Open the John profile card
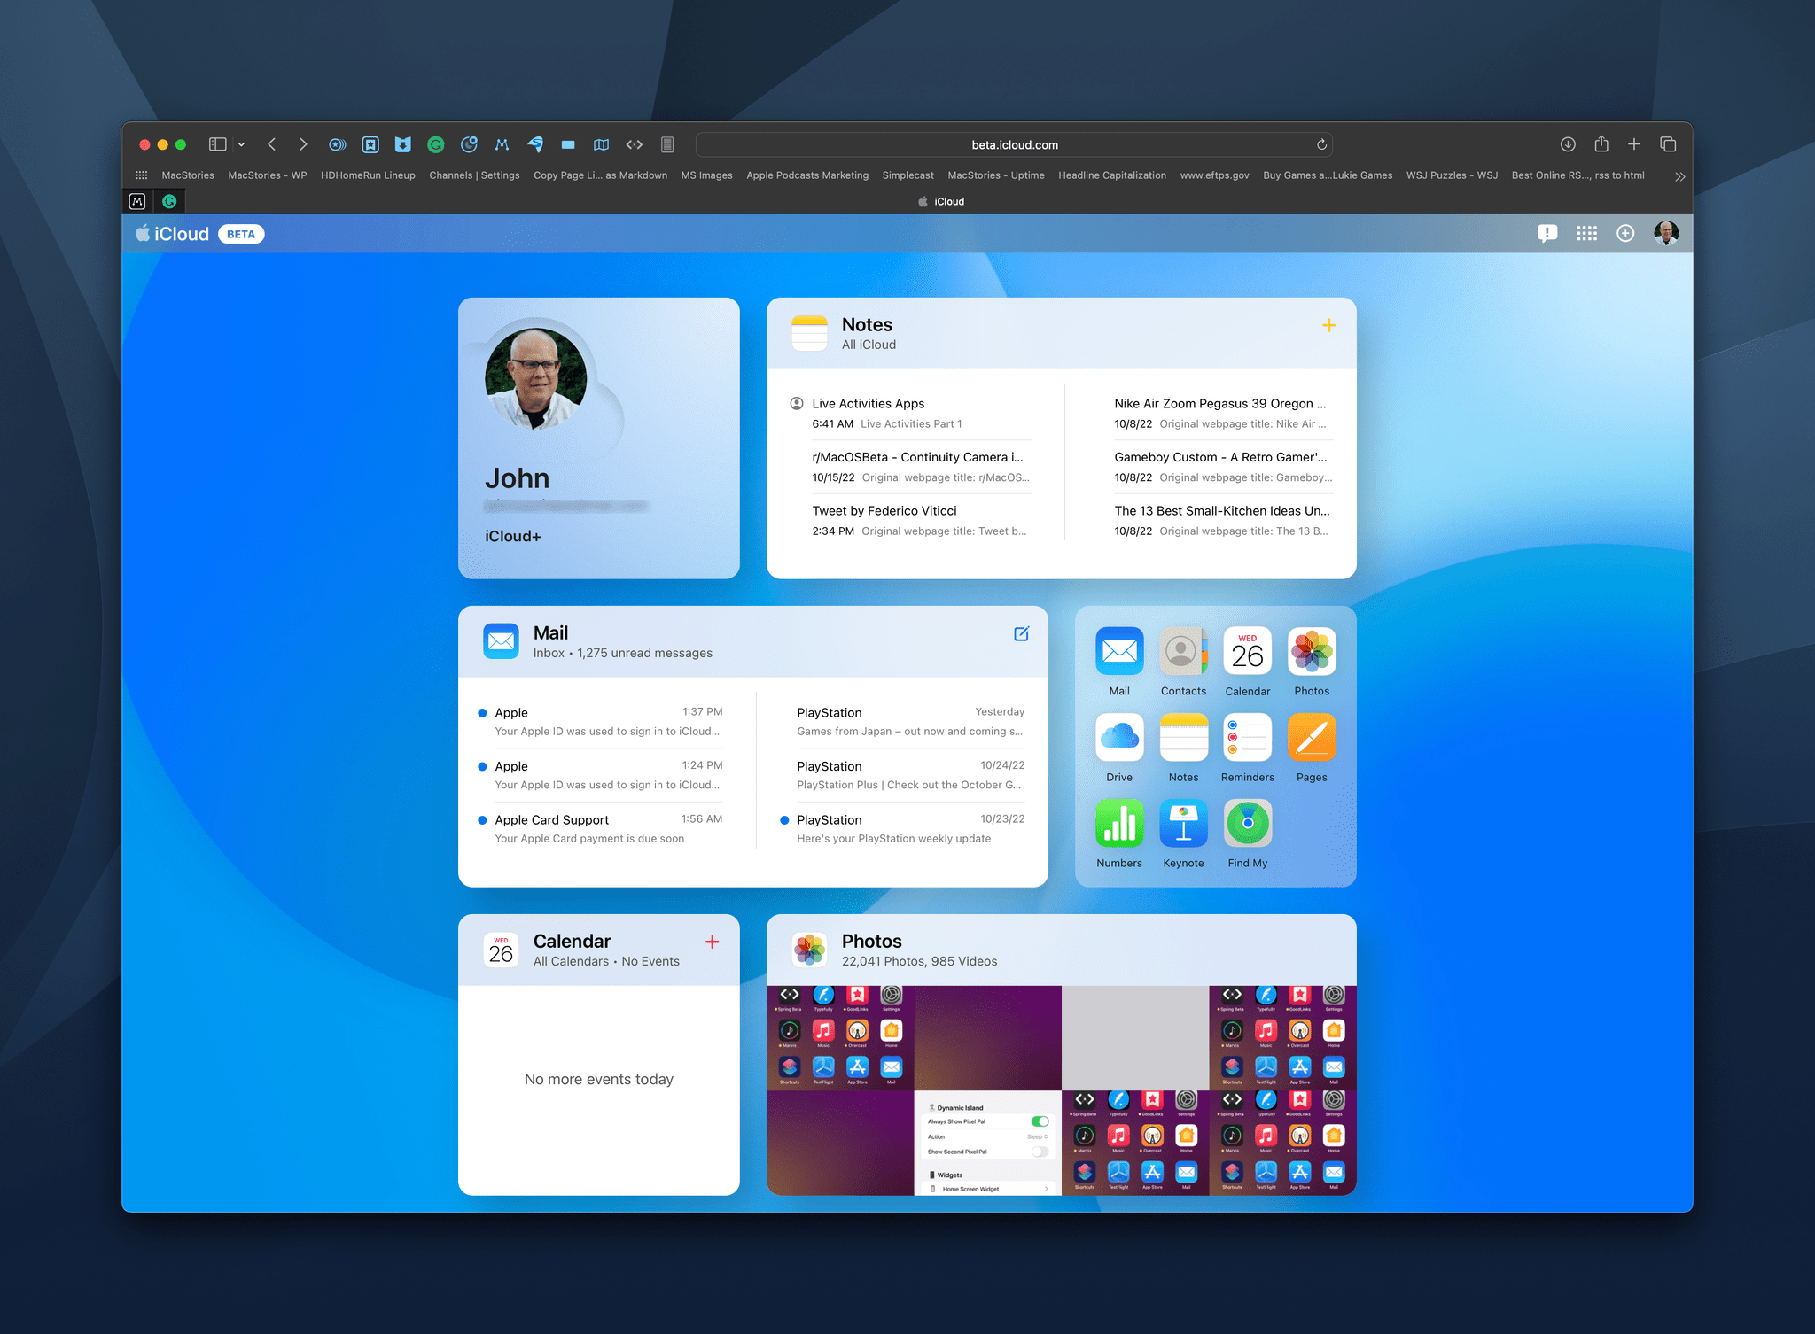1815x1334 pixels. pos(599,438)
